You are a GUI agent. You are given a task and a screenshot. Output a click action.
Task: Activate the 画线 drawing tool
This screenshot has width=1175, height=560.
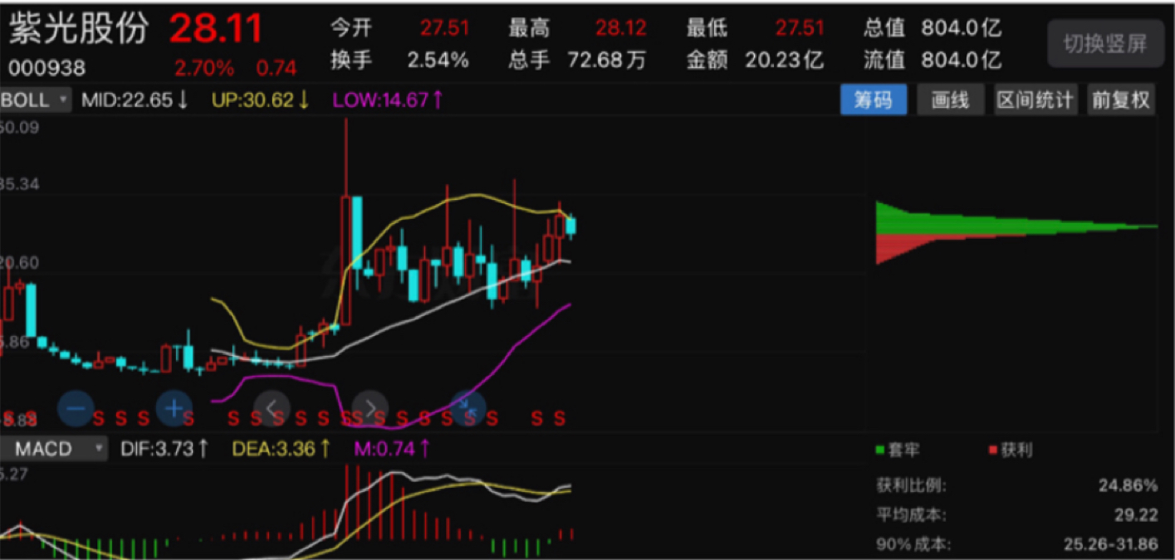tap(951, 100)
